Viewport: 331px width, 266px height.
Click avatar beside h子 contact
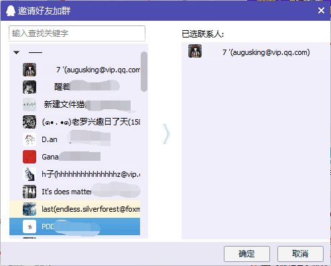pos(29,174)
